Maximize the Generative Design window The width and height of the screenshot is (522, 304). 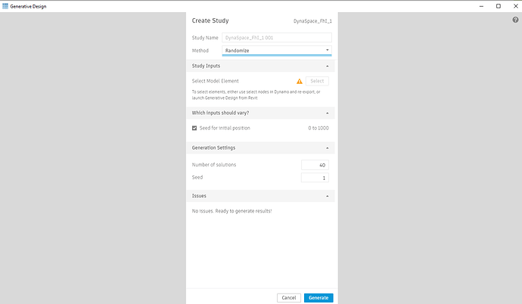(498, 5)
